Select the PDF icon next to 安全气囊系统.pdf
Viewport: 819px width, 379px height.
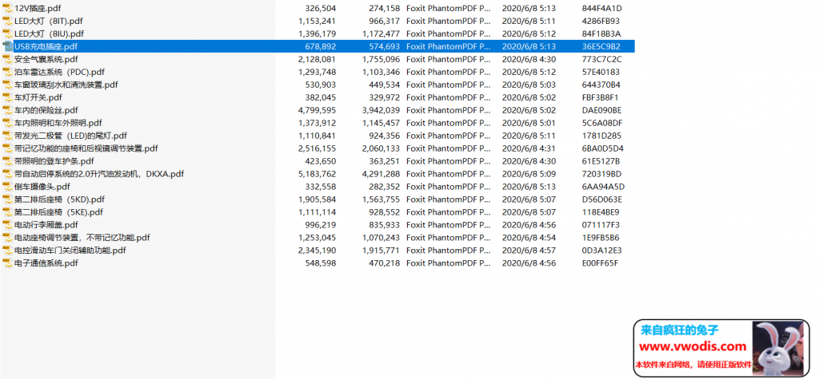point(7,59)
